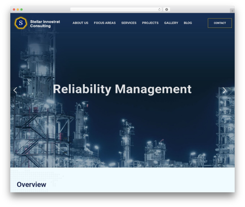Click the Stellar Innostrat hexagon logo
The image size is (245, 207).
pos(21,23)
